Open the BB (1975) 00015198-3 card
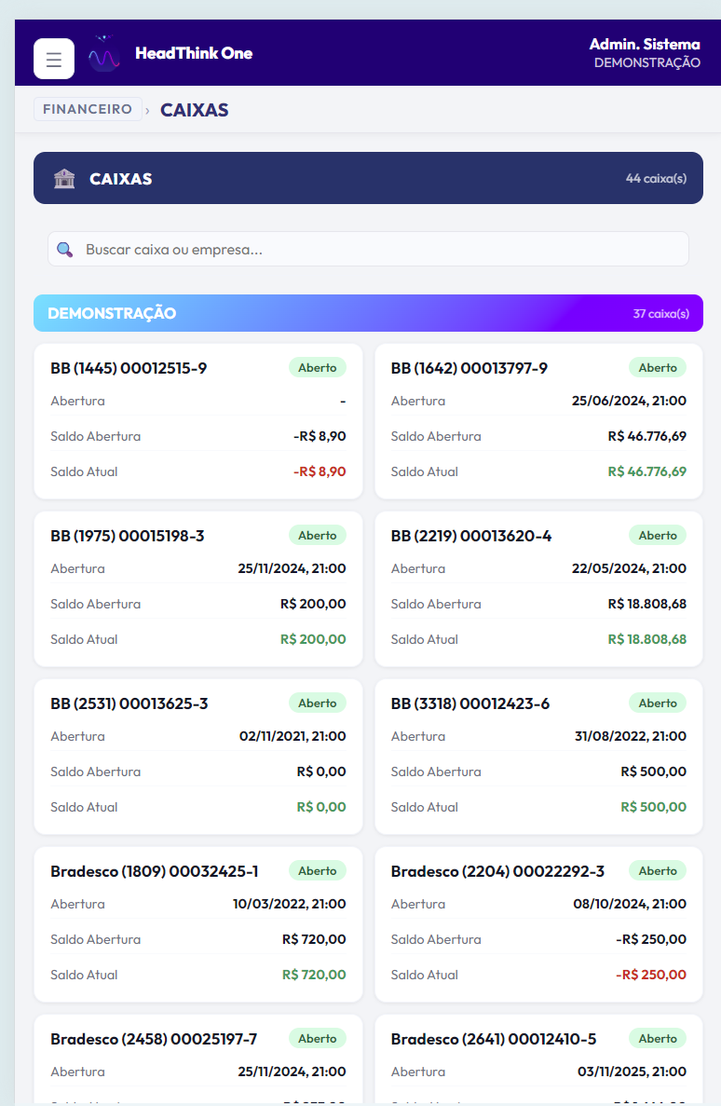 198,589
